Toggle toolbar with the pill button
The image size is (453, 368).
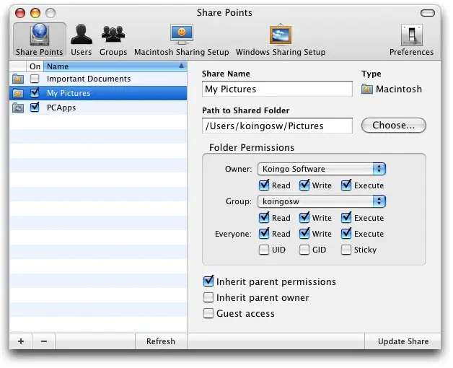point(427,13)
